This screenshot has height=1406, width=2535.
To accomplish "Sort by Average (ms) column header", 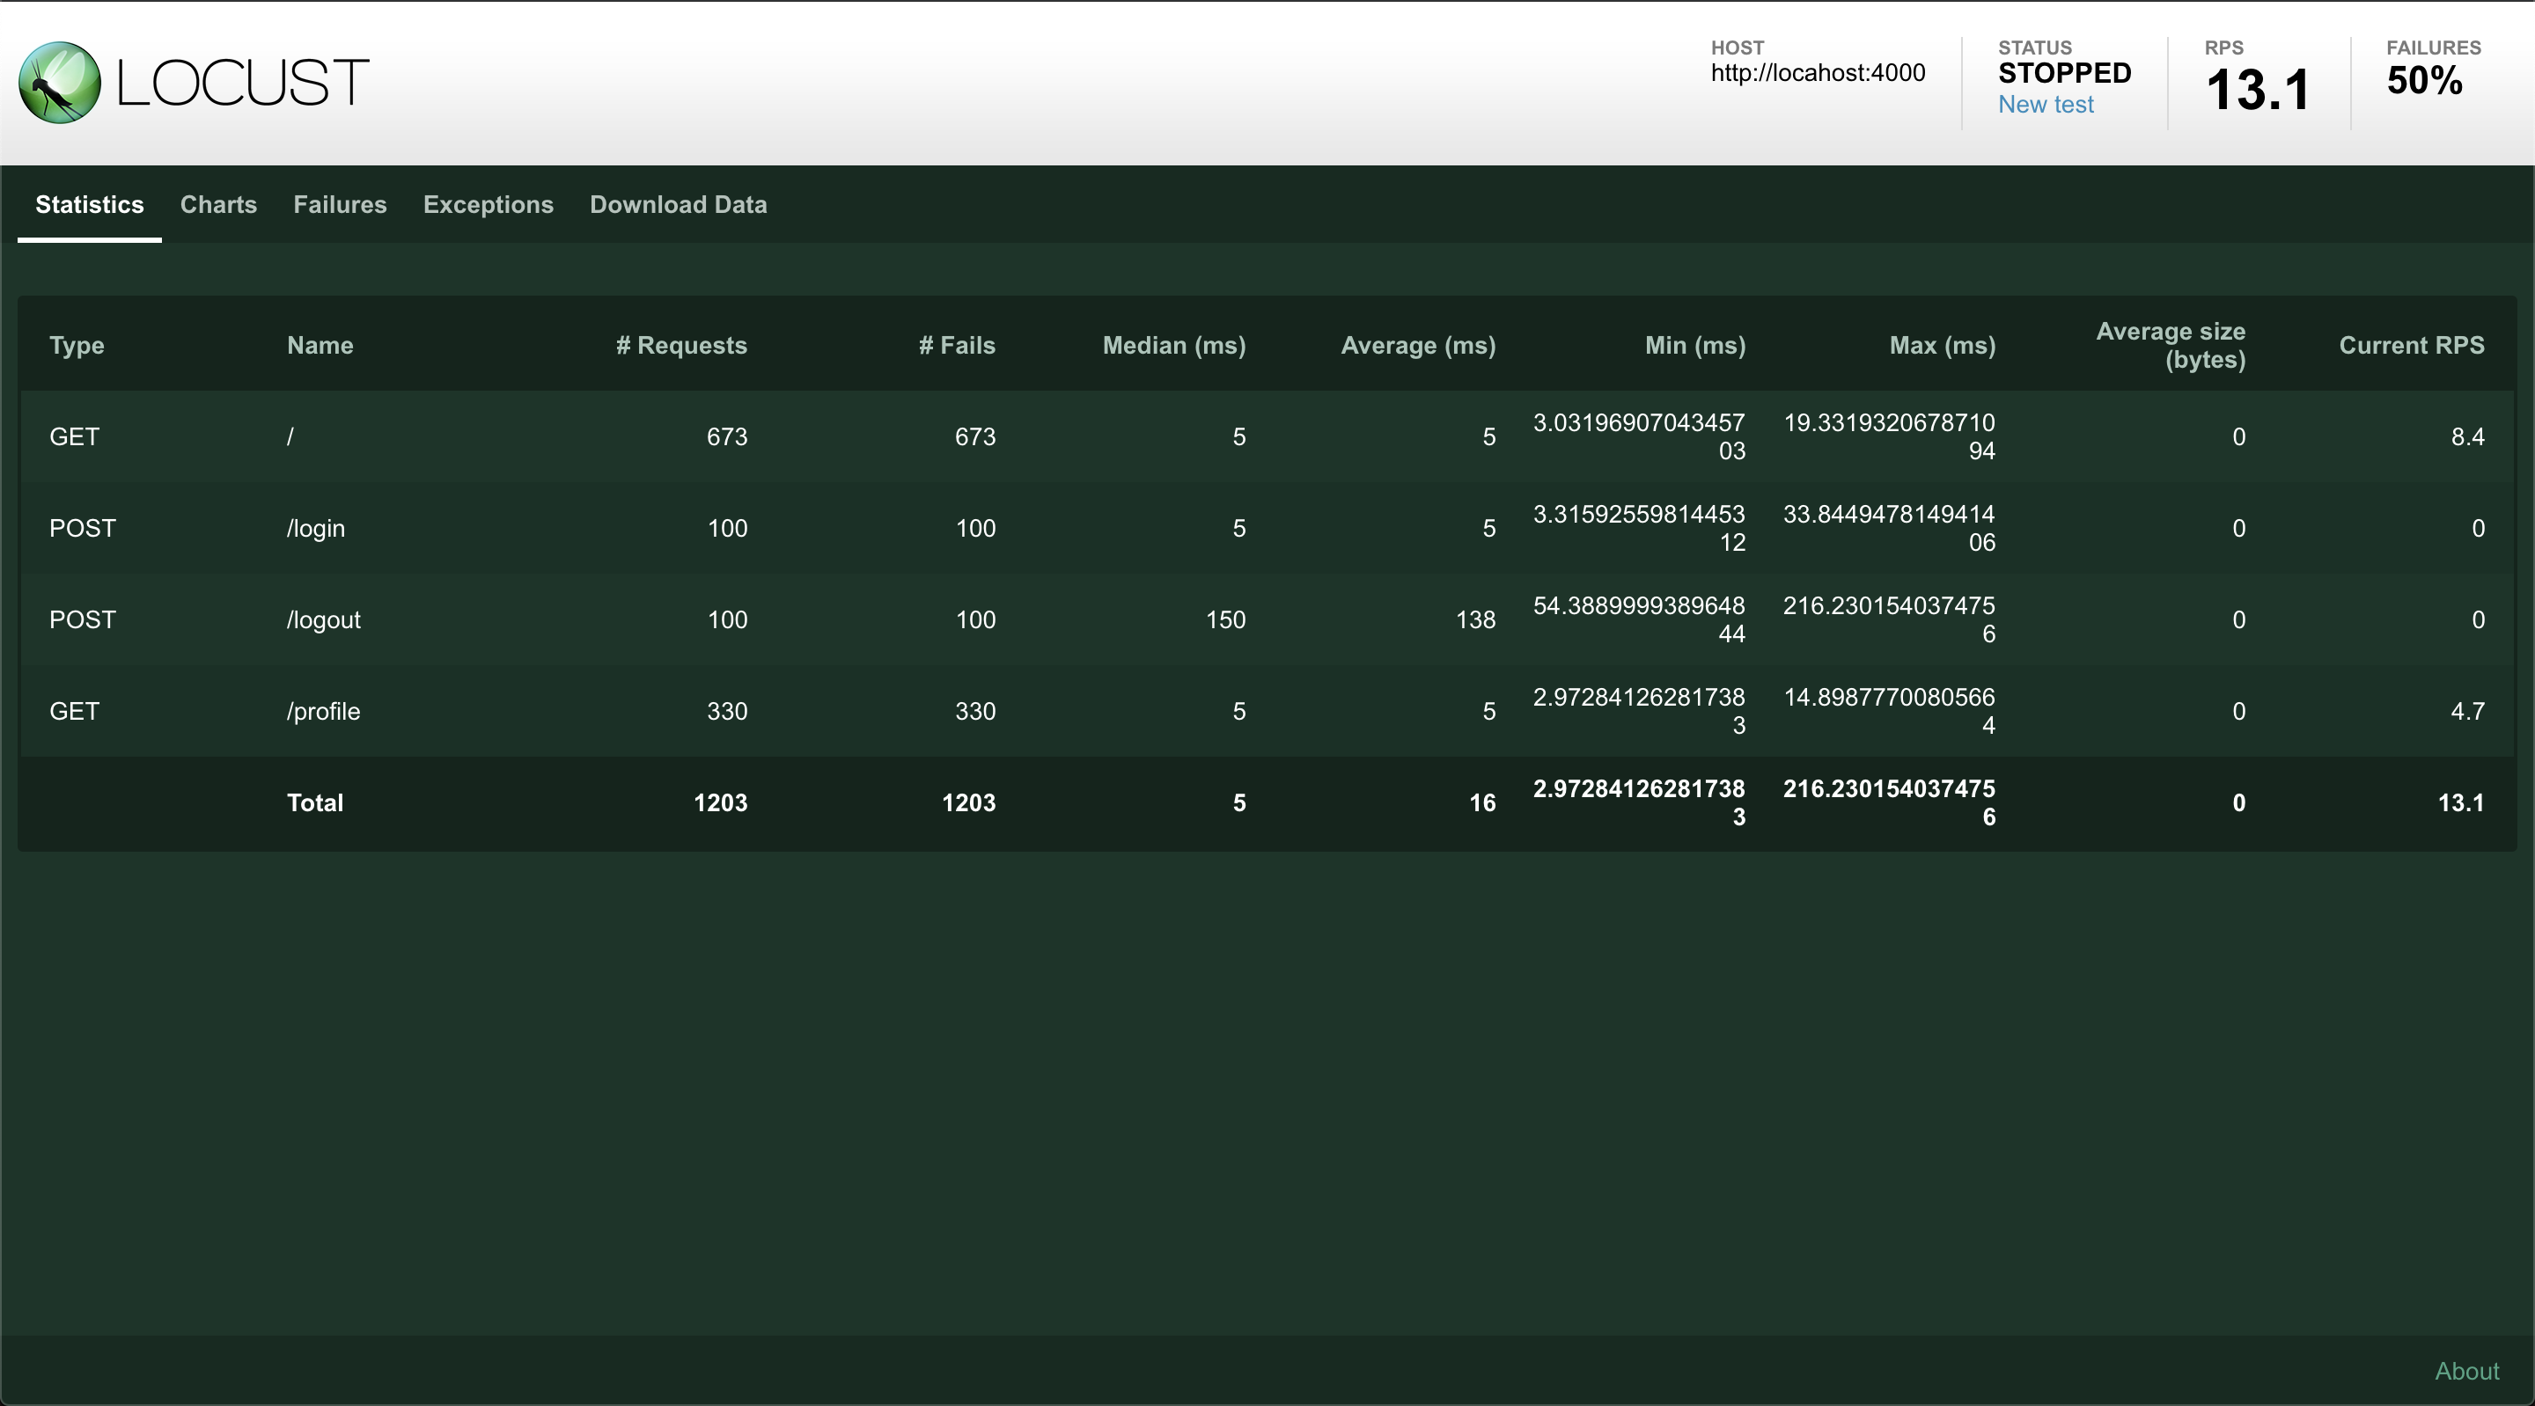I will click(1418, 346).
